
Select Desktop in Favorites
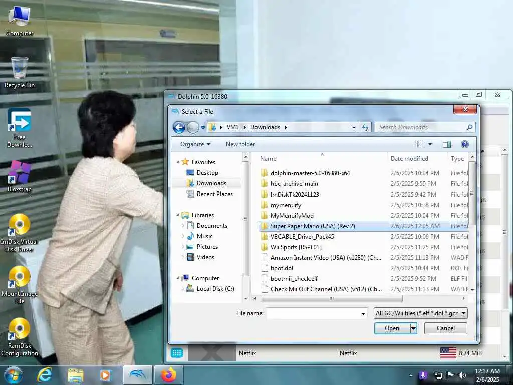(207, 173)
